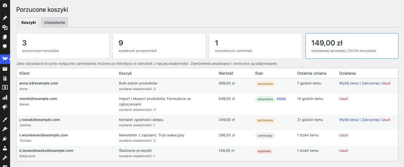This screenshot has height=167, width=404.
Task: Click the '149,00 zł odzyskanej sprzedaży' card
Action: (x=352, y=46)
